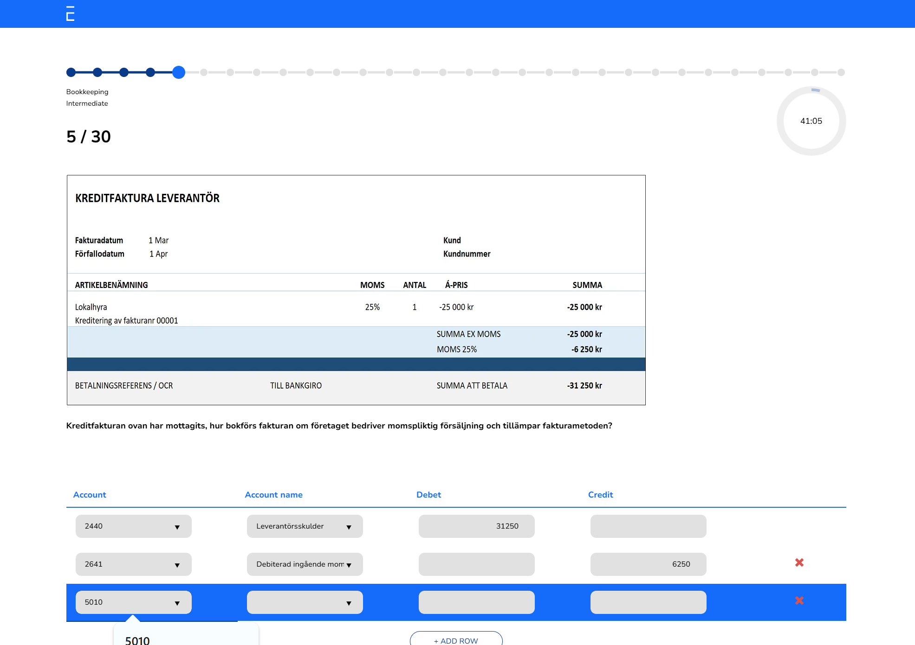Click the current question progress dot
Image resolution: width=915 pixels, height=645 pixels.
pos(179,72)
